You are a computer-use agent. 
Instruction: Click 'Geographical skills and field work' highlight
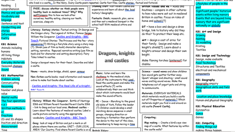coord(212,89)
